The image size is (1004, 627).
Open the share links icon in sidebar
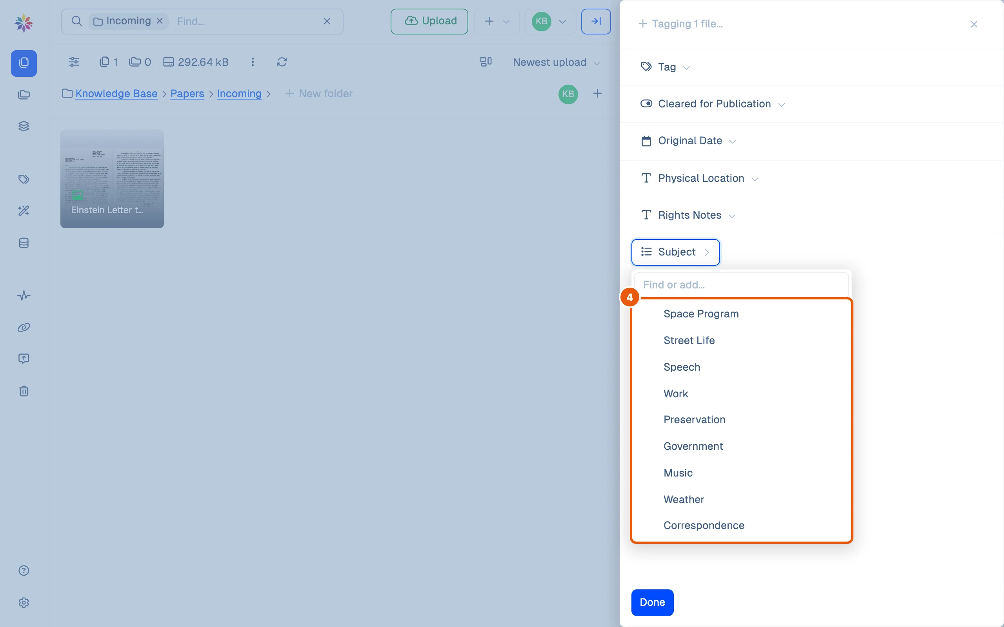click(x=24, y=328)
